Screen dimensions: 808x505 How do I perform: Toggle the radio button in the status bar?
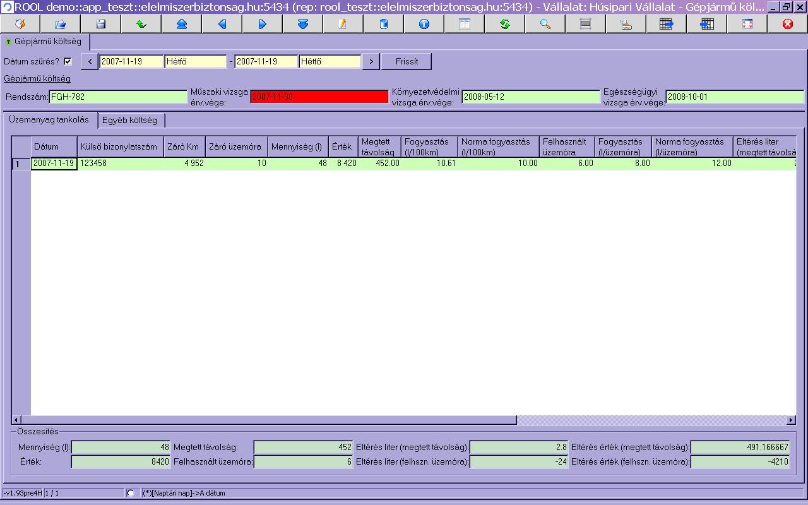(x=130, y=493)
